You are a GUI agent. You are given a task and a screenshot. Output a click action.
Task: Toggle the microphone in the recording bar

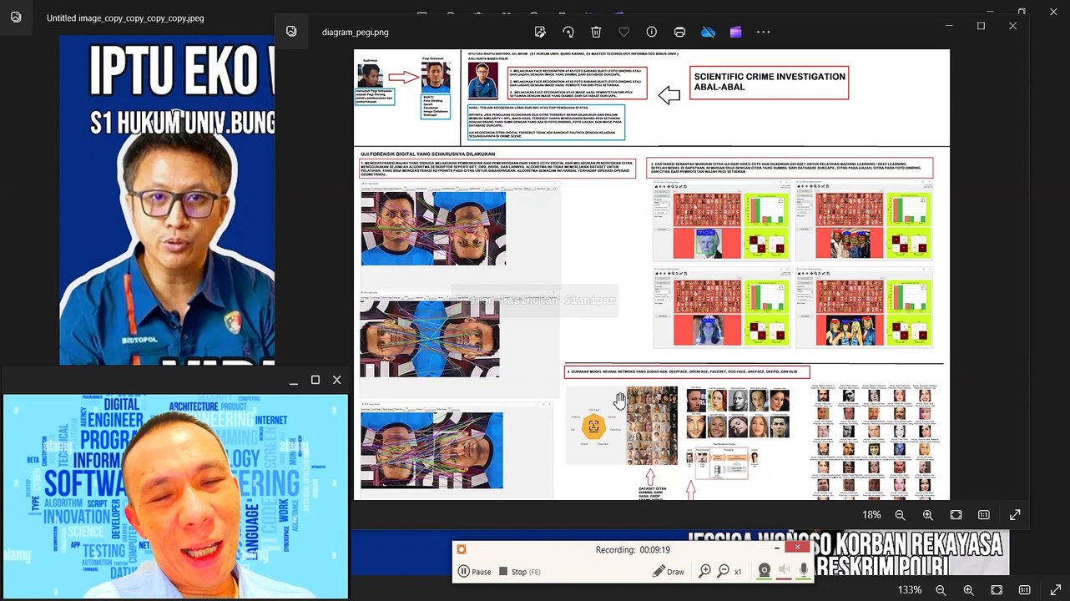(x=804, y=571)
